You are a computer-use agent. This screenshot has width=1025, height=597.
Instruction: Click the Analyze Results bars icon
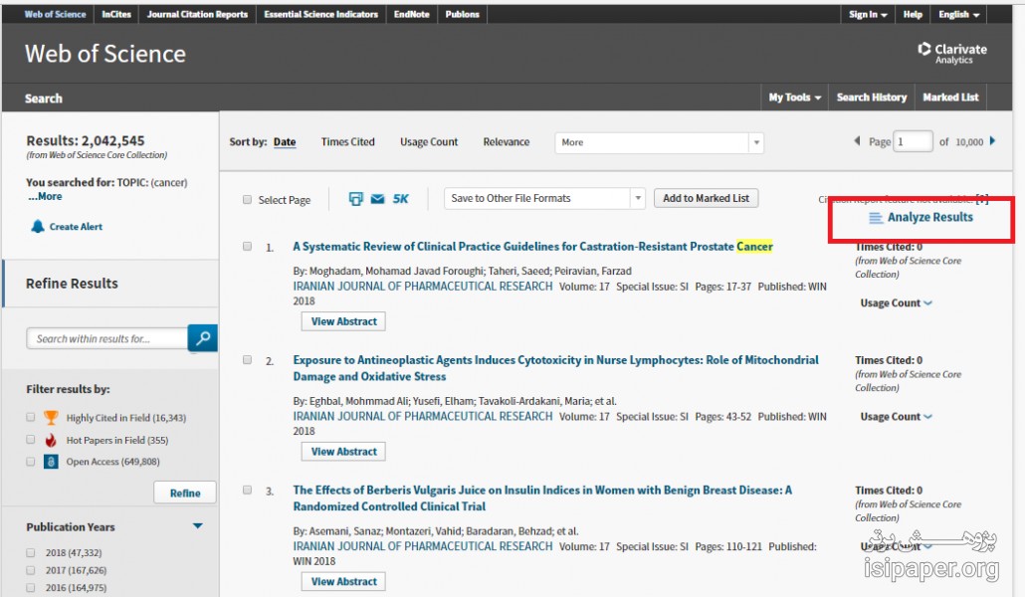pos(876,218)
